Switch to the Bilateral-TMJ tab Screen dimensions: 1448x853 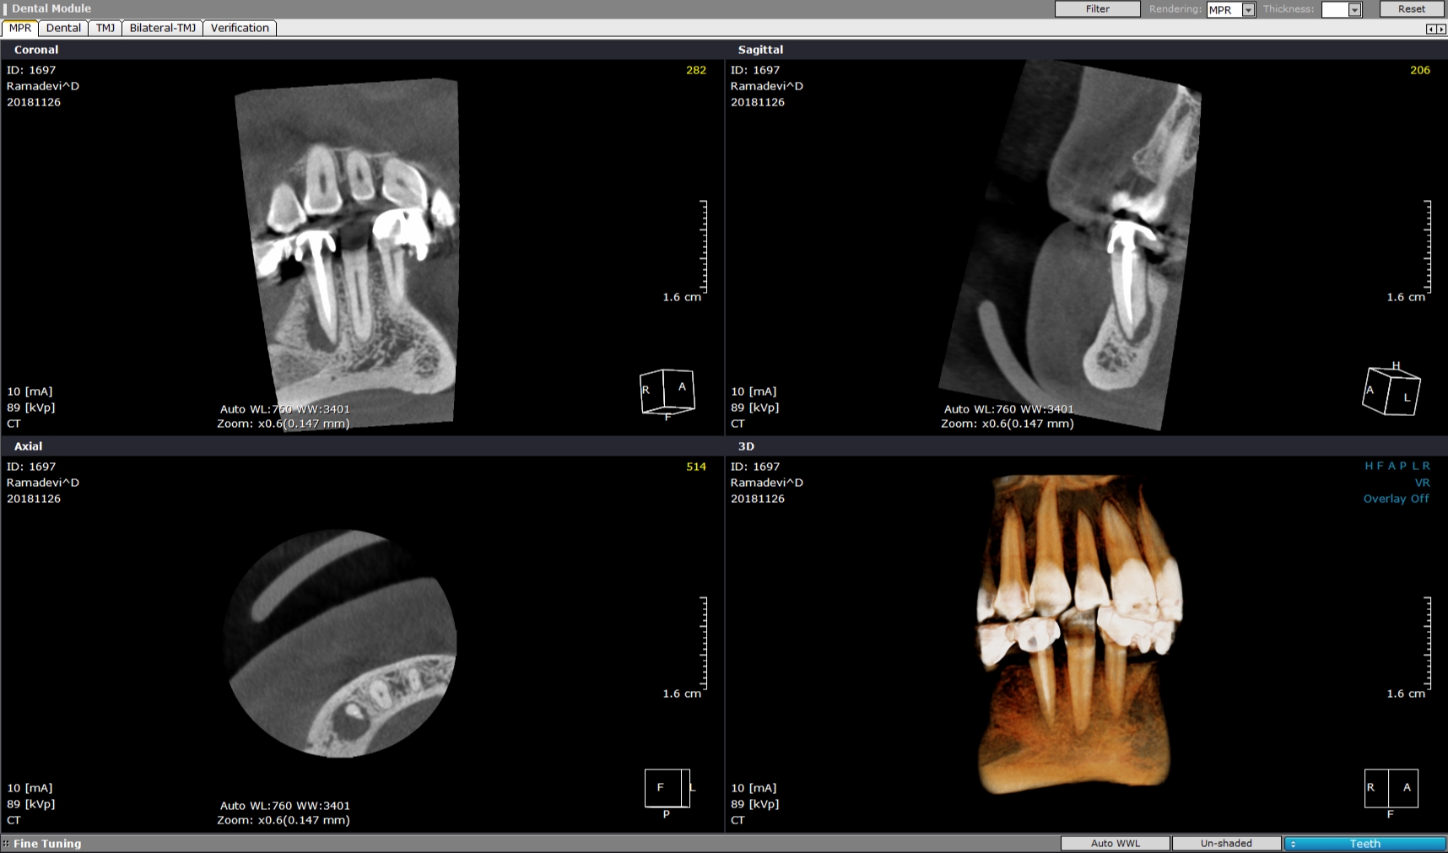[164, 28]
